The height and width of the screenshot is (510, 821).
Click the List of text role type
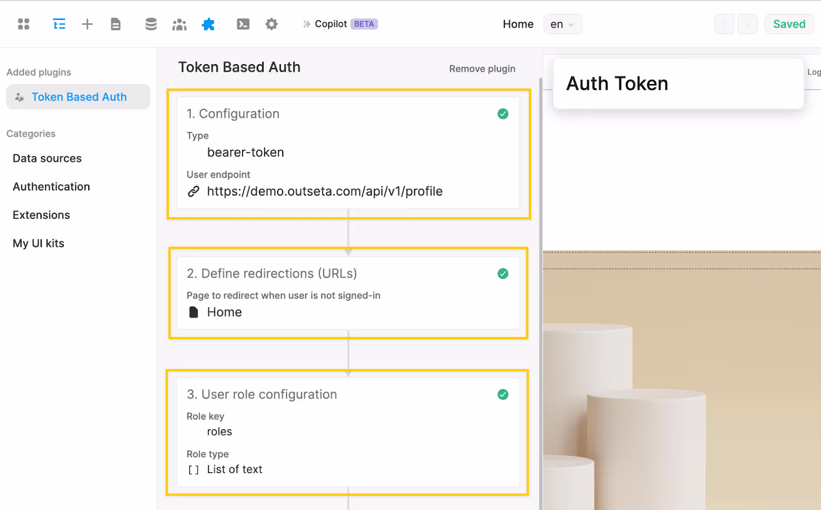234,469
